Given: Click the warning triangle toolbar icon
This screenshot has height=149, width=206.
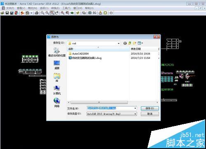Looking at the screenshot, I should (x=101, y=13).
